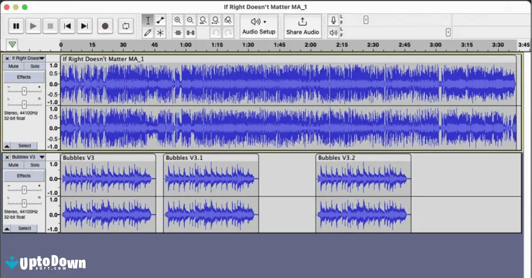Trim audio outside the selection

[178, 32]
